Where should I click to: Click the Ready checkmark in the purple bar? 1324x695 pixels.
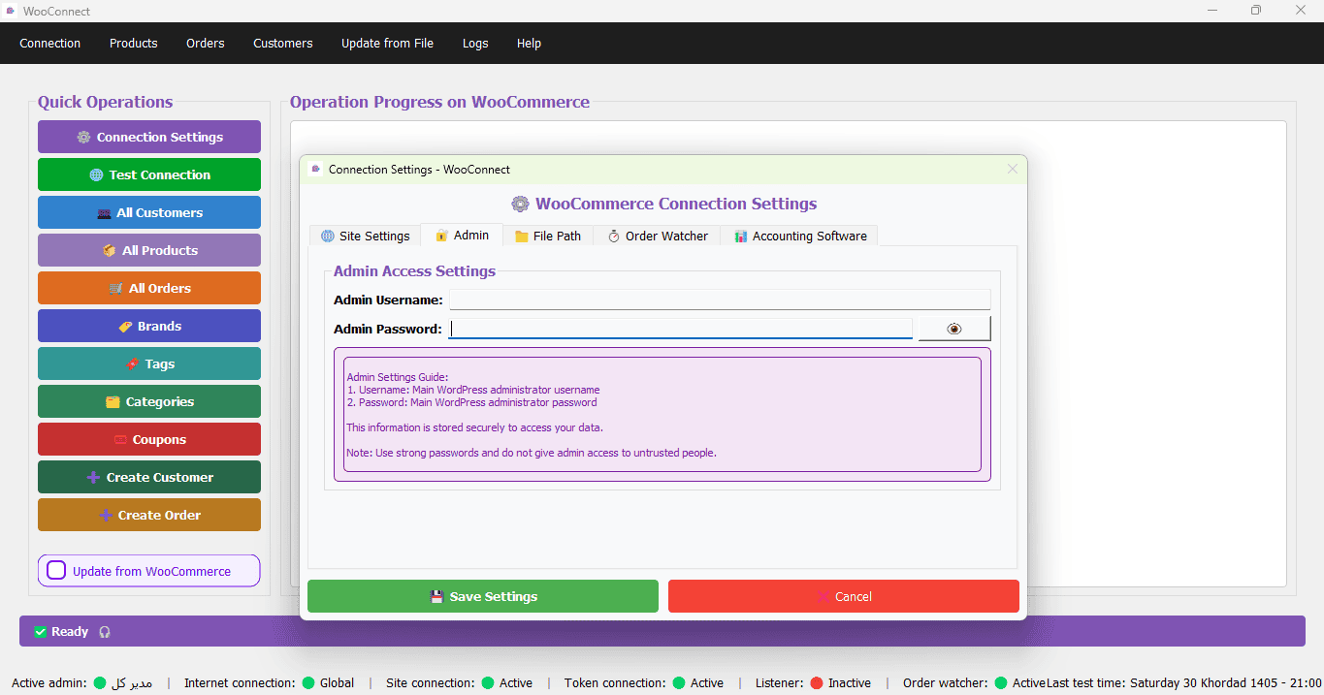point(41,632)
